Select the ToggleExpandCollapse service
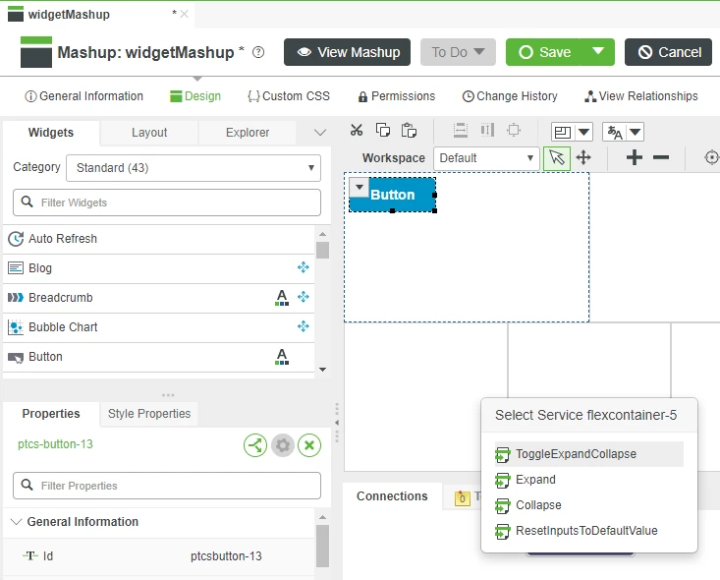This screenshot has width=720, height=580. click(x=589, y=454)
